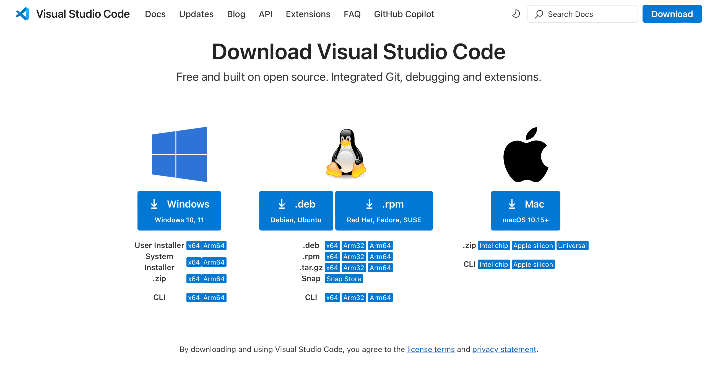
Task: Select Windows CLI x64 download
Action: [x=194, y=298]
